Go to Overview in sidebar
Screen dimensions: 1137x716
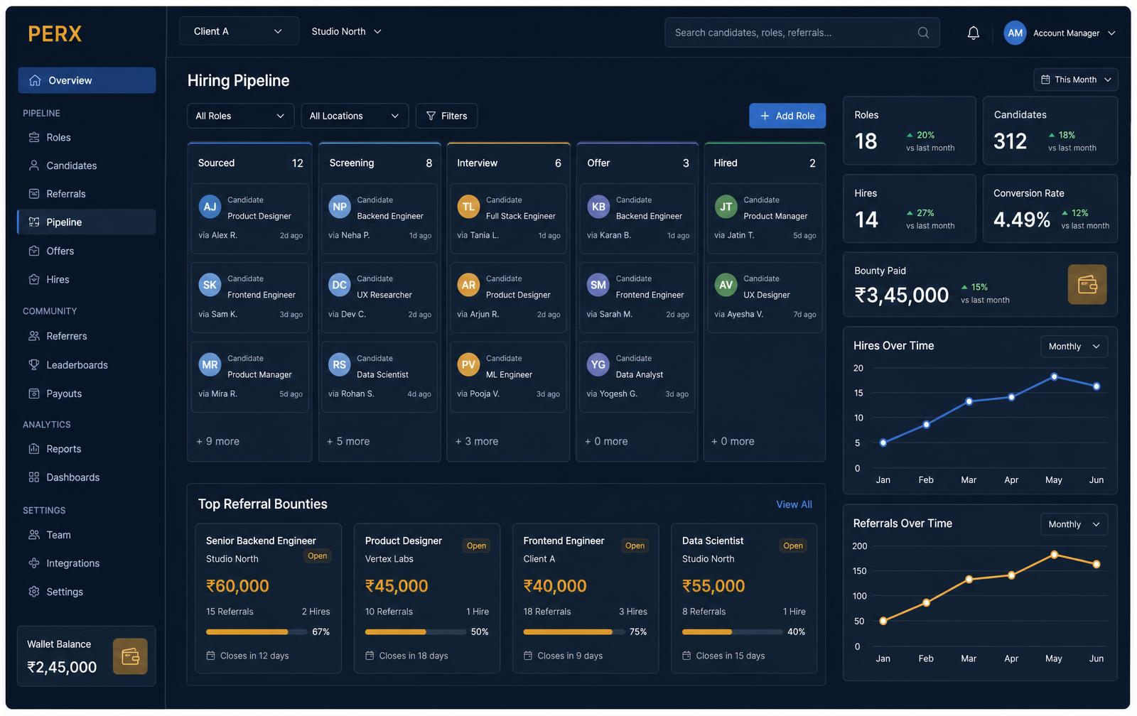coord(87,80)
